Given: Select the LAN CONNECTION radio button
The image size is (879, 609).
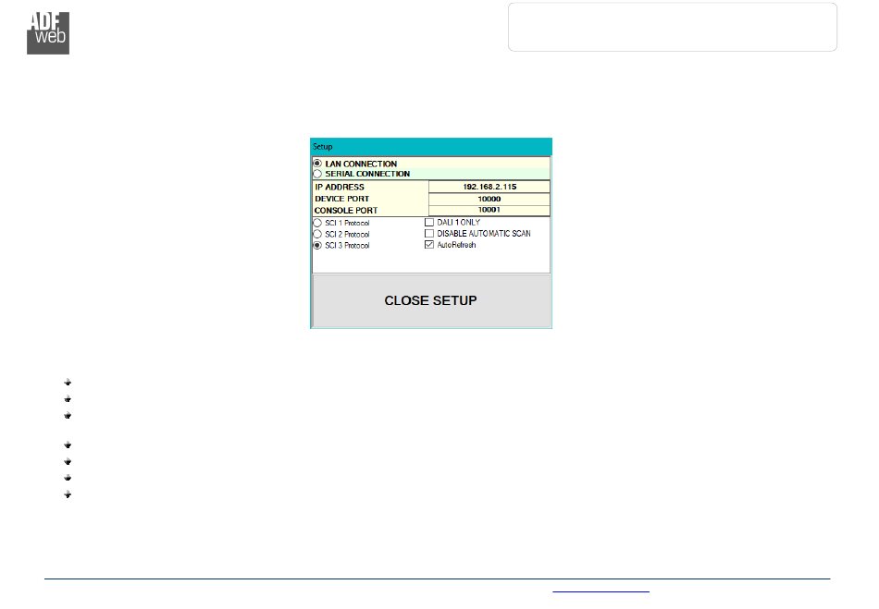Looking at the screenshot, I should click(x=317, y=164).
